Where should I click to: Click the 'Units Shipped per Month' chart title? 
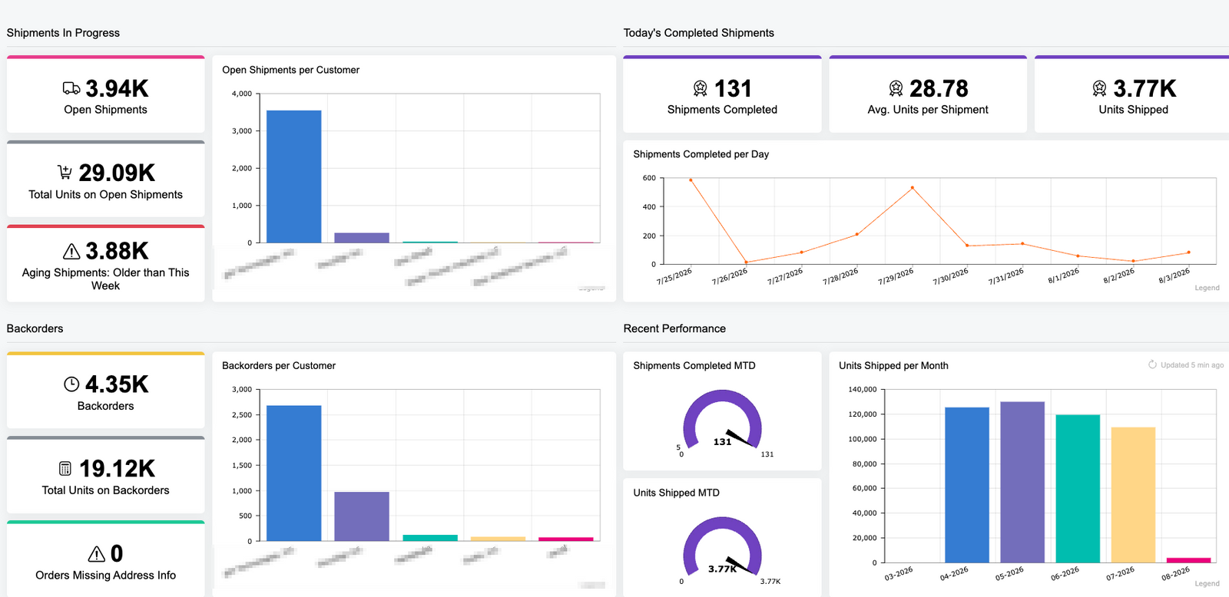[893, 366]
